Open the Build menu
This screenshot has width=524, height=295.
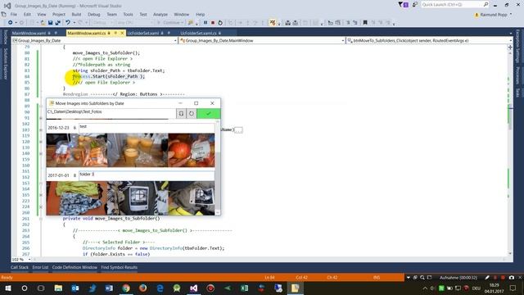click(x=76, y=15)
